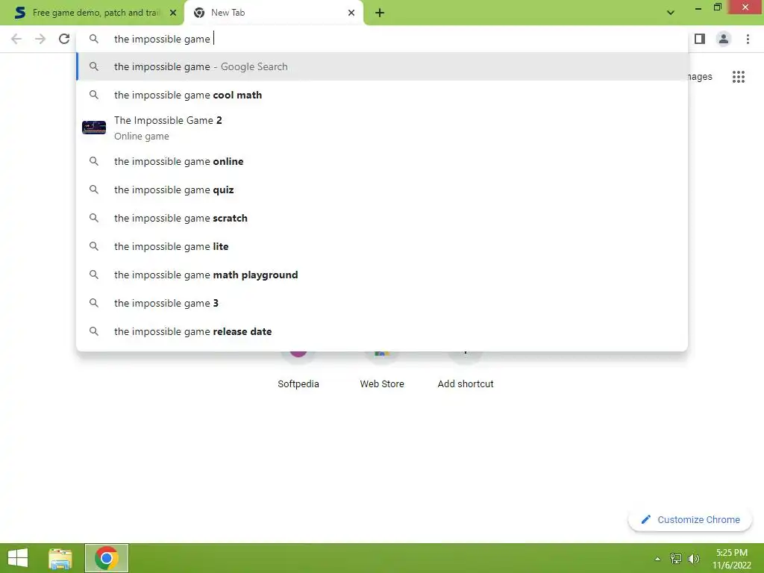This screenshot has height=573, width=764.
Task: Pick 'the impossible game math playground' suggestion
Action: point(382,275)
